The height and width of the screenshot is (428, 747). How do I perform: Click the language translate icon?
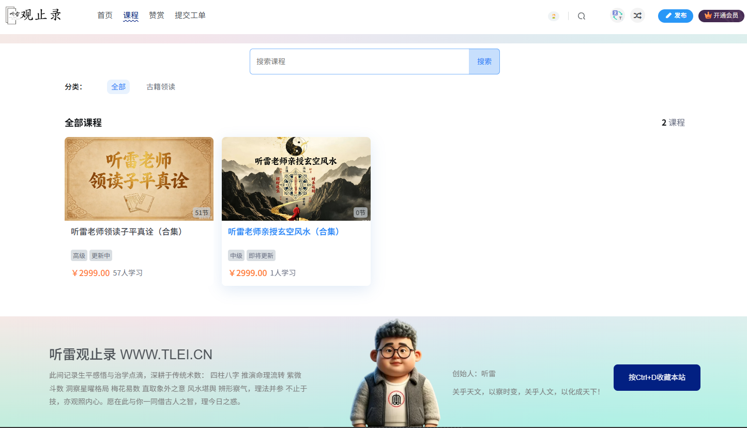tap(617, 16)
